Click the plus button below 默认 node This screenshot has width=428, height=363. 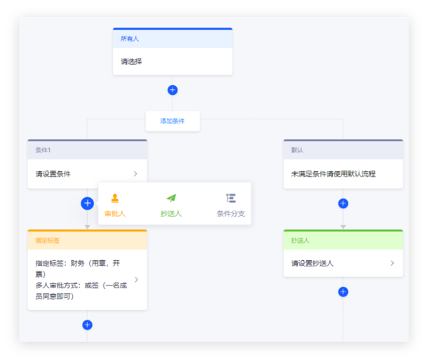pyautogui.click(x=343, y=203)
